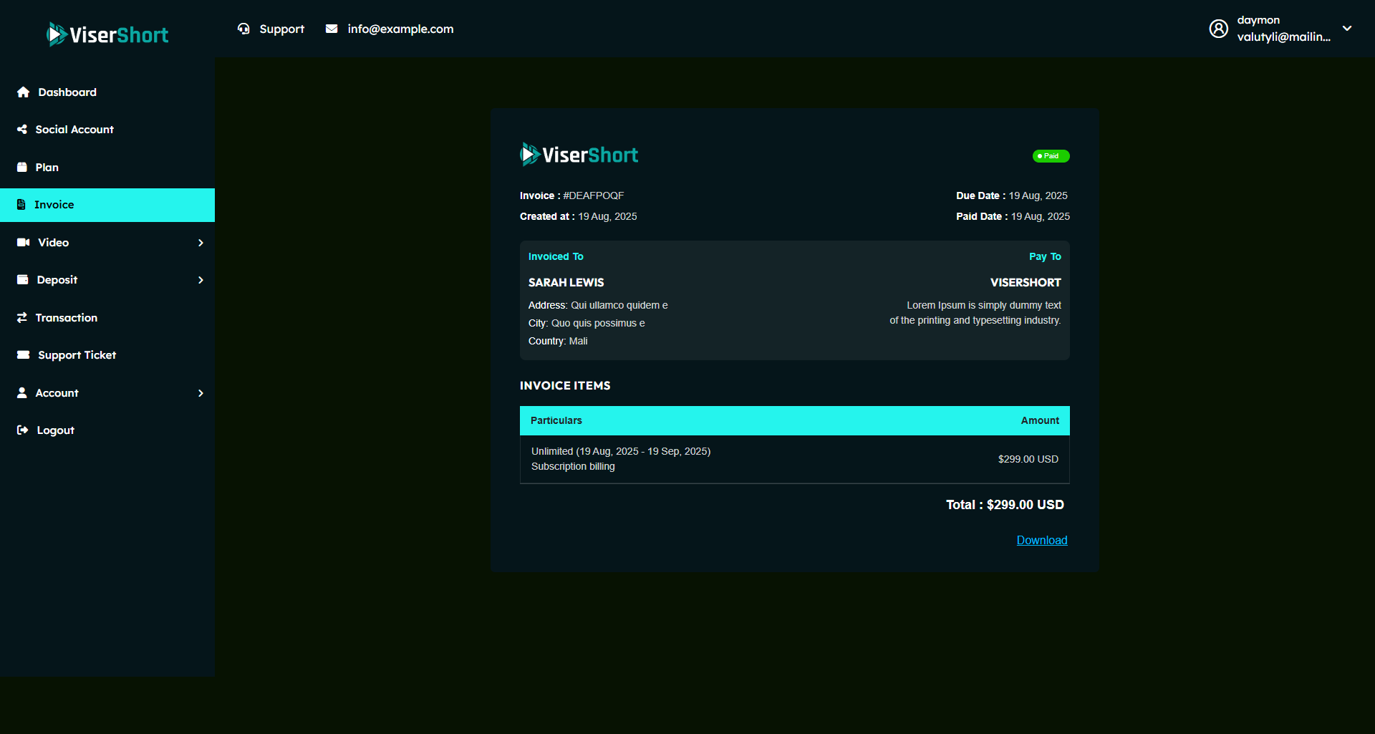Click the City line text

(x=587, y=323)
